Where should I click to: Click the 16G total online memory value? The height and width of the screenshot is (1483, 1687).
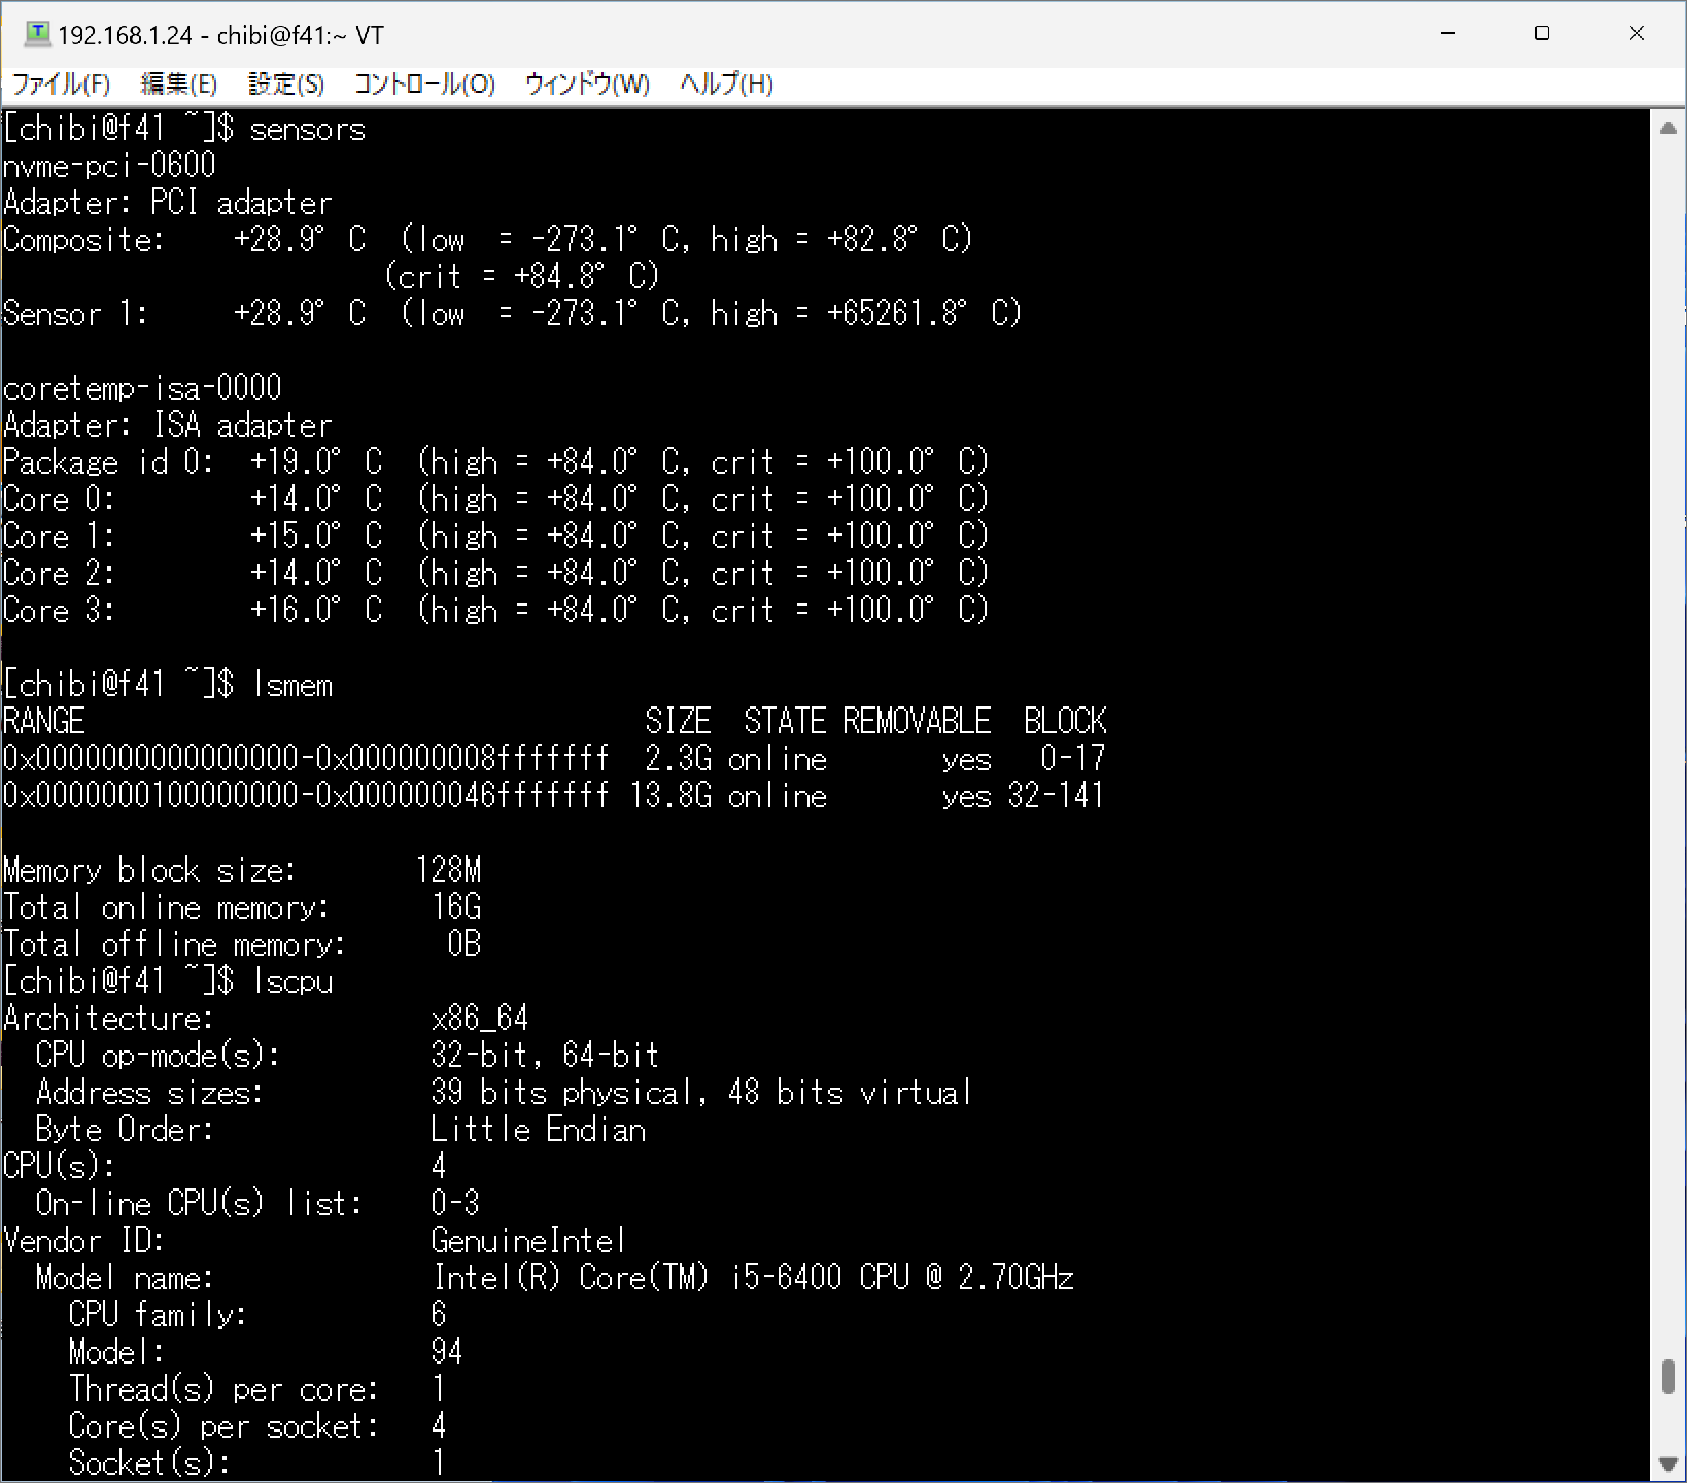pos(456,908)
